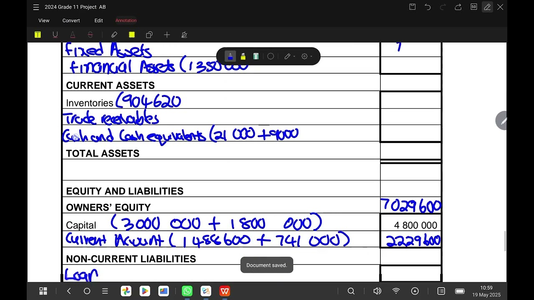
Task: Open WhatsApp from the taskbar
Action: 187,291
